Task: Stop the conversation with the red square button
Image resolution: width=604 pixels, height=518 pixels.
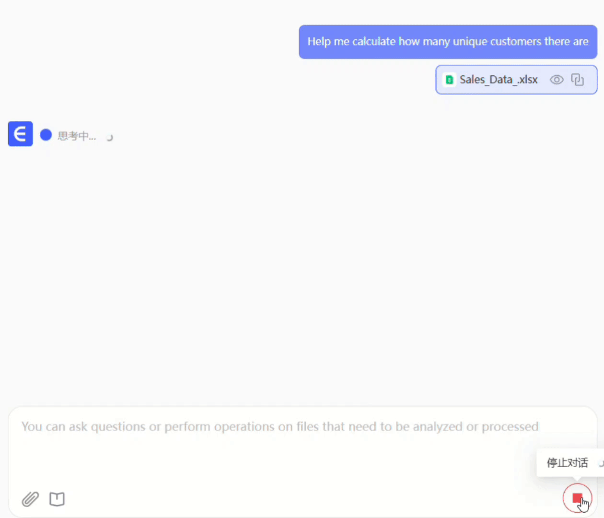Action: coord(577,498)
